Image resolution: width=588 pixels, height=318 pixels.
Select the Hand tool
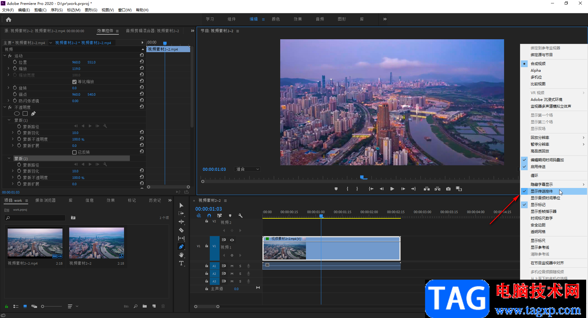point(181,255)
